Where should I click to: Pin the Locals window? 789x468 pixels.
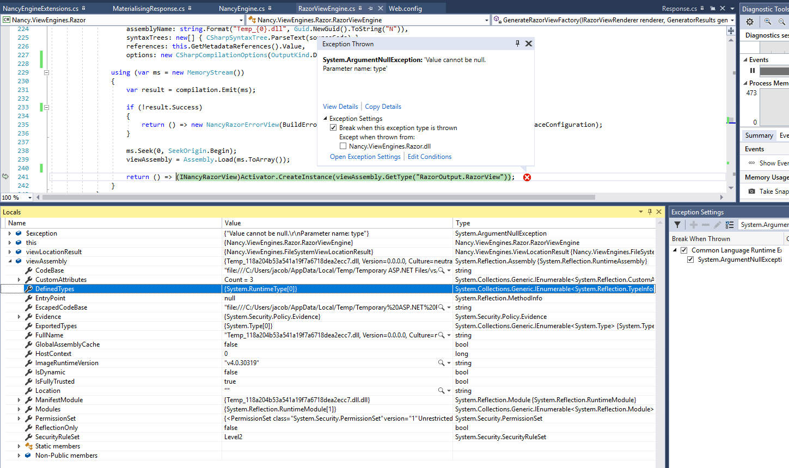(650, 212)
